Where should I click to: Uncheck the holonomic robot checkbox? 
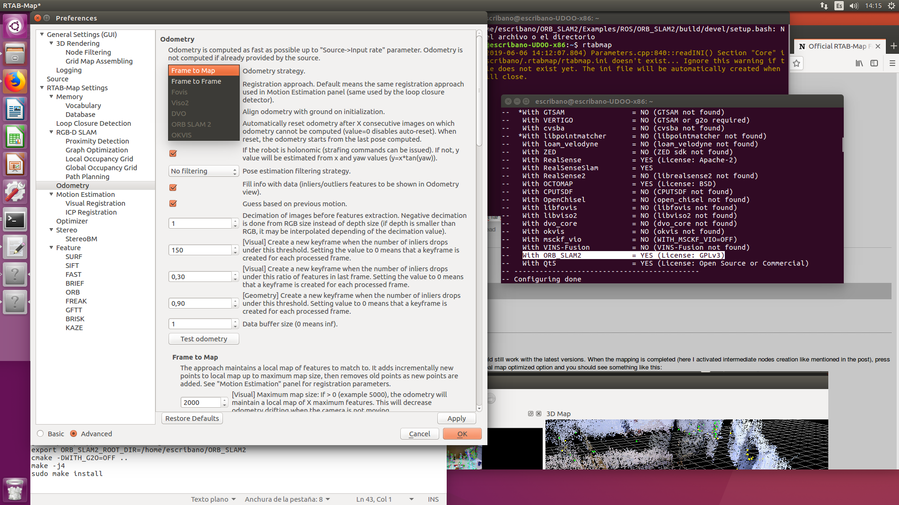point(173,153)
